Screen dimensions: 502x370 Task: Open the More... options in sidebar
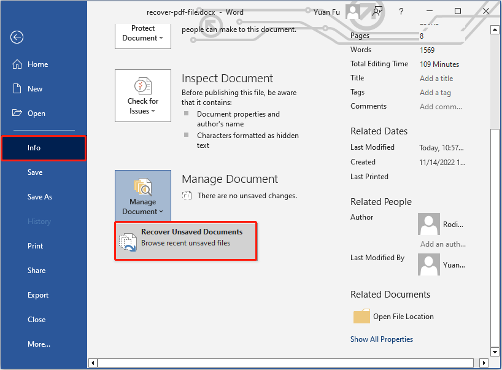tap(44, 344)
